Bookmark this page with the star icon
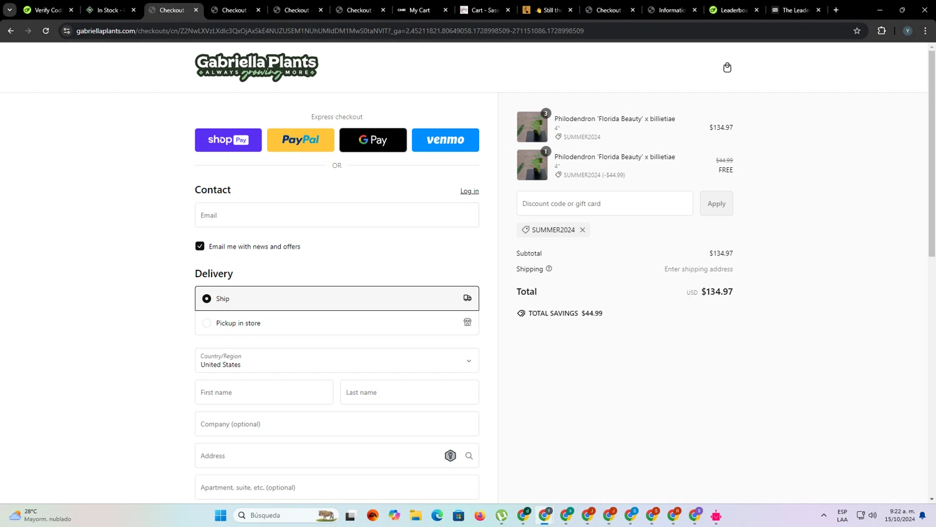This screenshot has height=527, width=936. tap(857, 31)
